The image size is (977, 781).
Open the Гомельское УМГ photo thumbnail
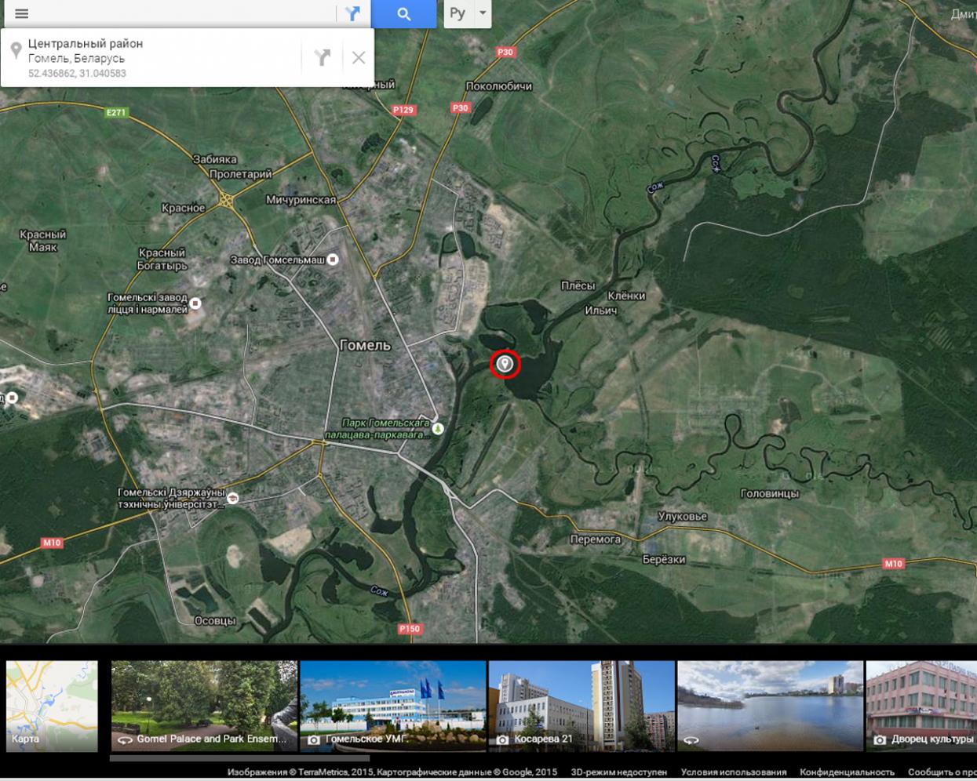tap(393, 706)
